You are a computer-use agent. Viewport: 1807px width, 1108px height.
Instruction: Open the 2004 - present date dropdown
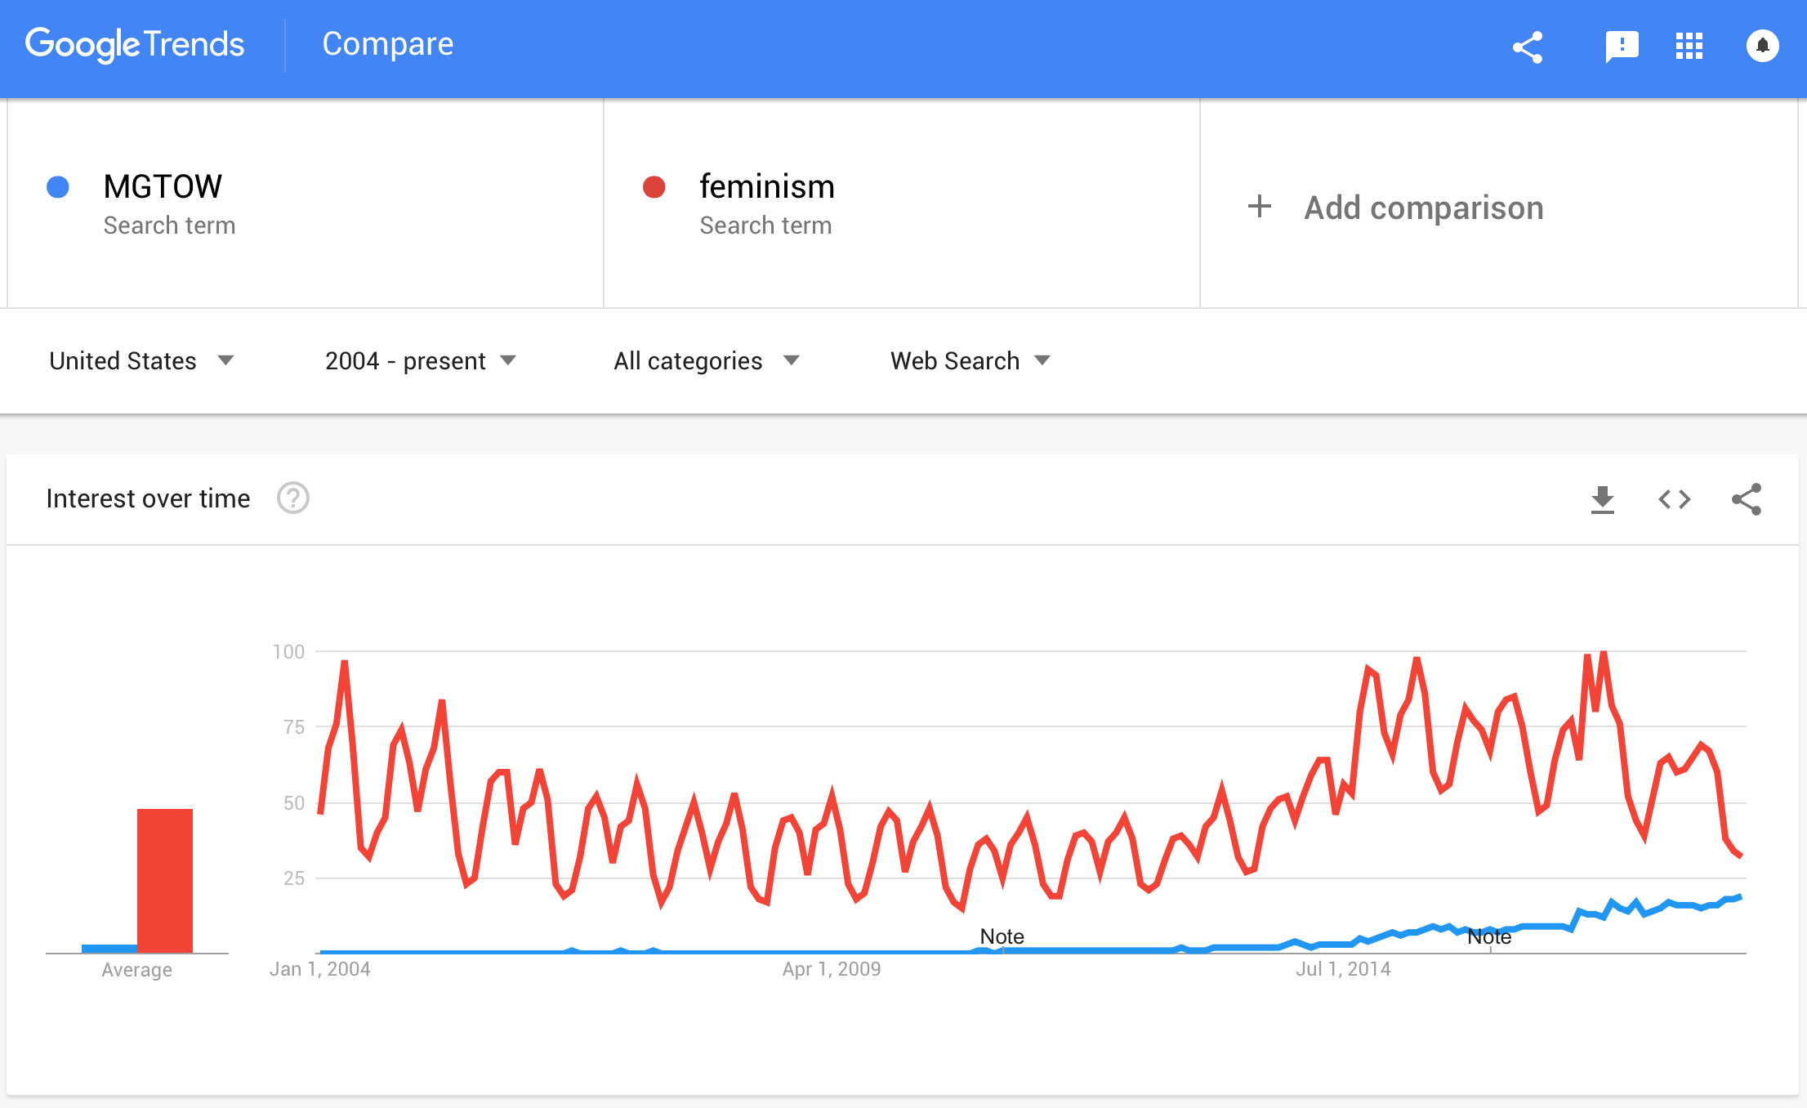420,360
